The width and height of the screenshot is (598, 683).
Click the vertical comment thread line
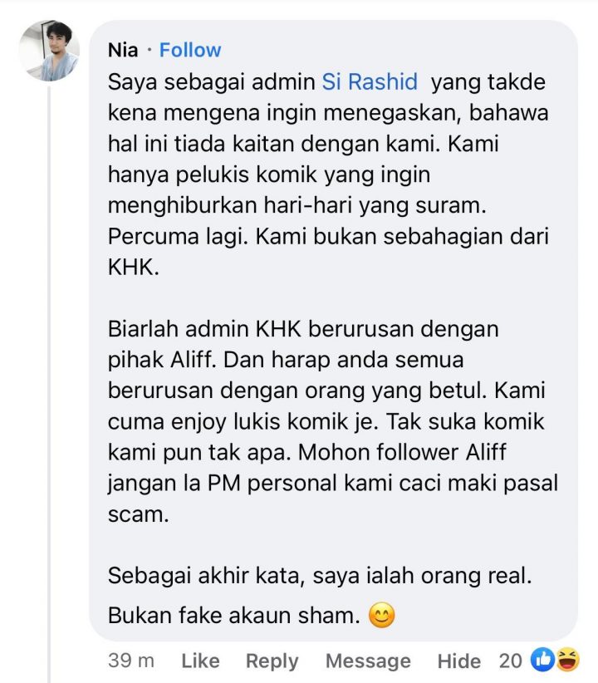click(49, 383)
